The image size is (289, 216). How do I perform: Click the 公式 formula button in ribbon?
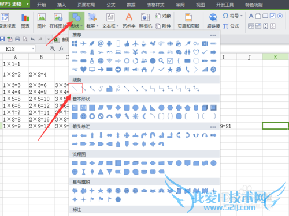pos(231,26)
